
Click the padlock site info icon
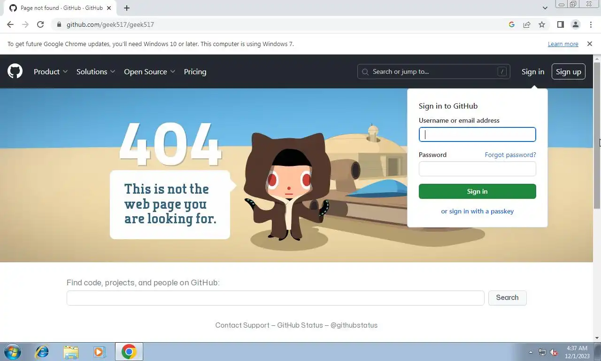59,24
